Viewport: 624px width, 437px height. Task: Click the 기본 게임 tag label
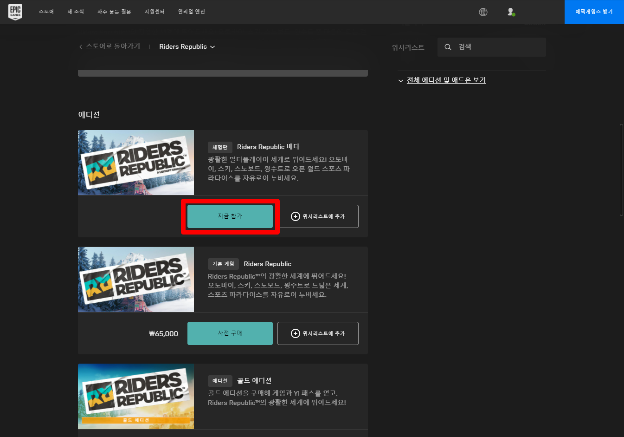(223, 264)
